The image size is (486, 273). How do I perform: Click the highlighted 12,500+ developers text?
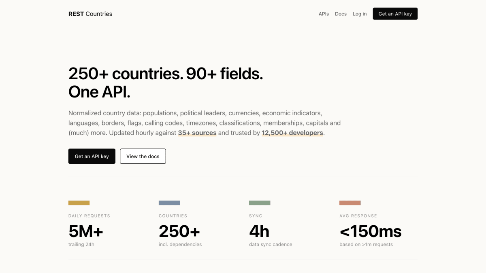292,133
